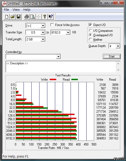Image resolution: width=126 pixels, height=161 pixels.
Task: Click the Description scrollbar down arrow
Action: [118, 70]
